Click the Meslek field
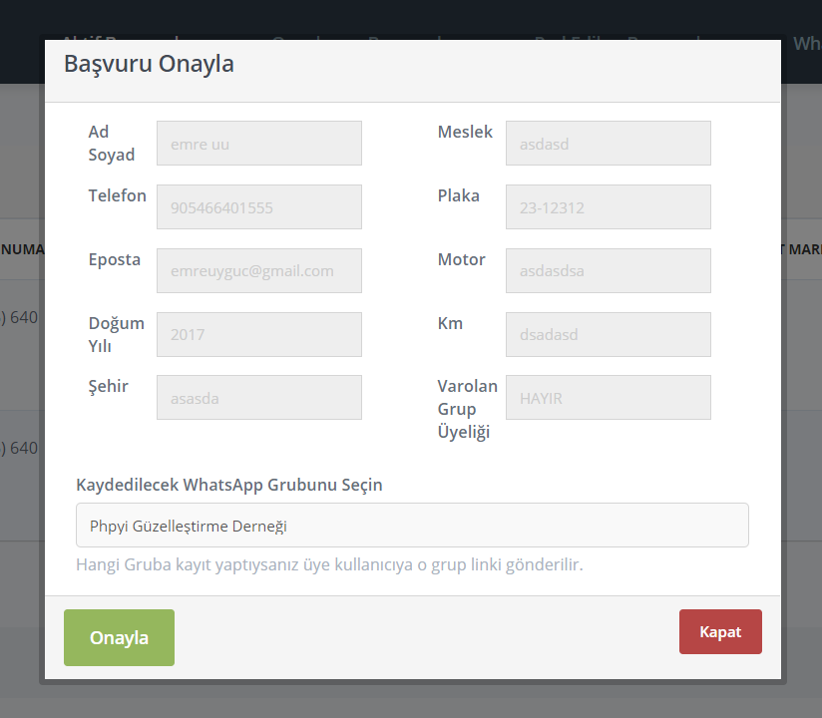 tap(609, 143)
